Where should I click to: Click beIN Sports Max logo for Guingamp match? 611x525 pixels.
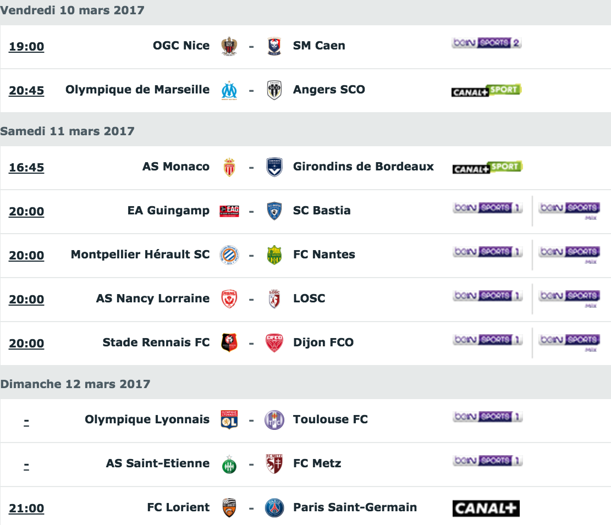[x=569, y=211]
